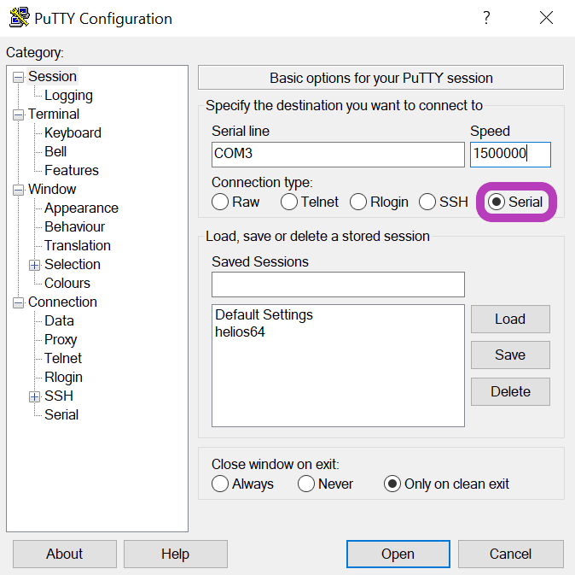Screen dimensions: 575x575
Task: Go to the Serial settings in Connection tree
Action: coord(61,414)
